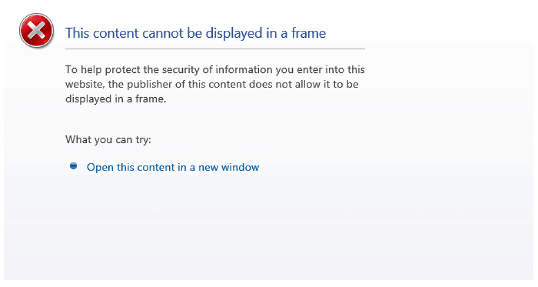538x287 pixels.
Task: Click the blue bullet before the link
Action: pos(73,166)
